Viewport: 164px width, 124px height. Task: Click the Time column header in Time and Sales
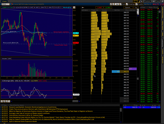pyautogui.click(x=143, y=8)
